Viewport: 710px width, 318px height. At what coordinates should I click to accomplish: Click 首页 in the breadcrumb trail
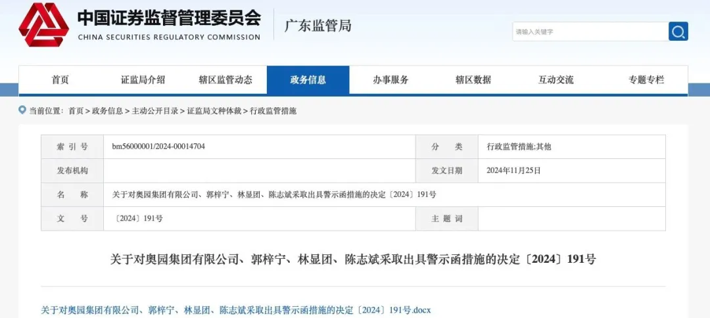[76, 111]
